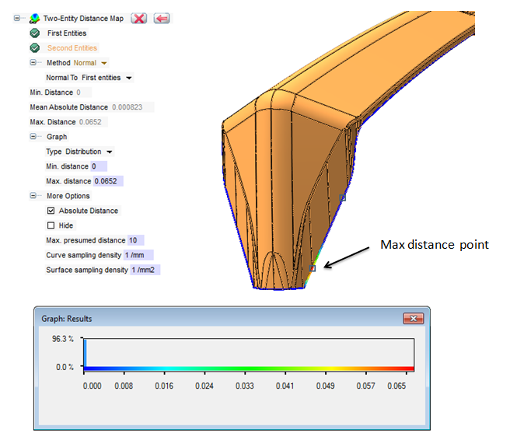Viewport: 510px width, 447px height.
Task: Enable the Hide checkbox
Action: point(51,225)
